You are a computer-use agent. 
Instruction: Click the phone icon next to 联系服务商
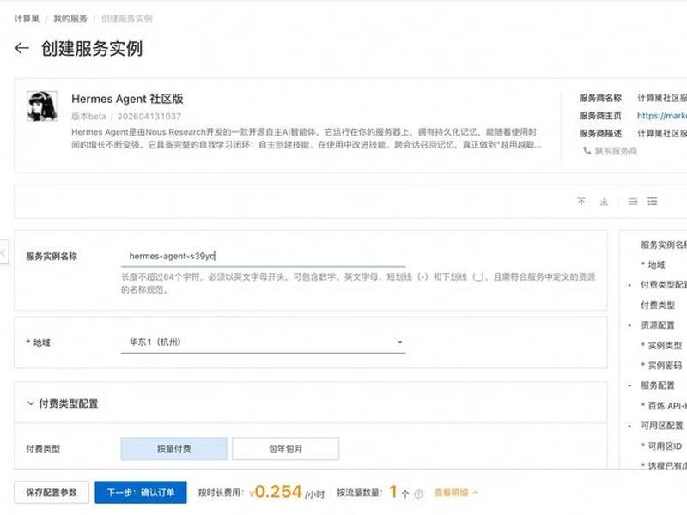(587, 151)
